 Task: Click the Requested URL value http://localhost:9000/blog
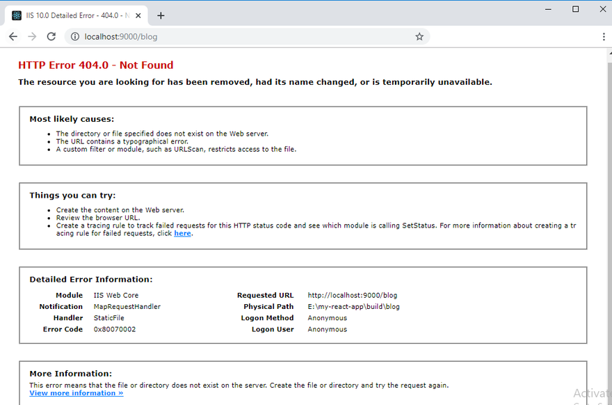(353, 296)
